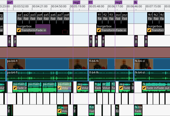
Task: Select the pa8 clip on the top track
Action: [x=67, y=17]
